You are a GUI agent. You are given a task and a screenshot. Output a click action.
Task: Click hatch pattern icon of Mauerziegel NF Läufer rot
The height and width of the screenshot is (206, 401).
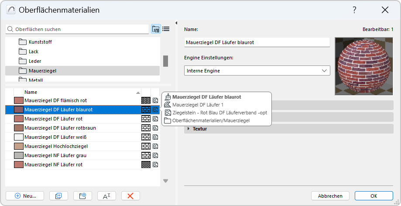[x=146, y=165]
